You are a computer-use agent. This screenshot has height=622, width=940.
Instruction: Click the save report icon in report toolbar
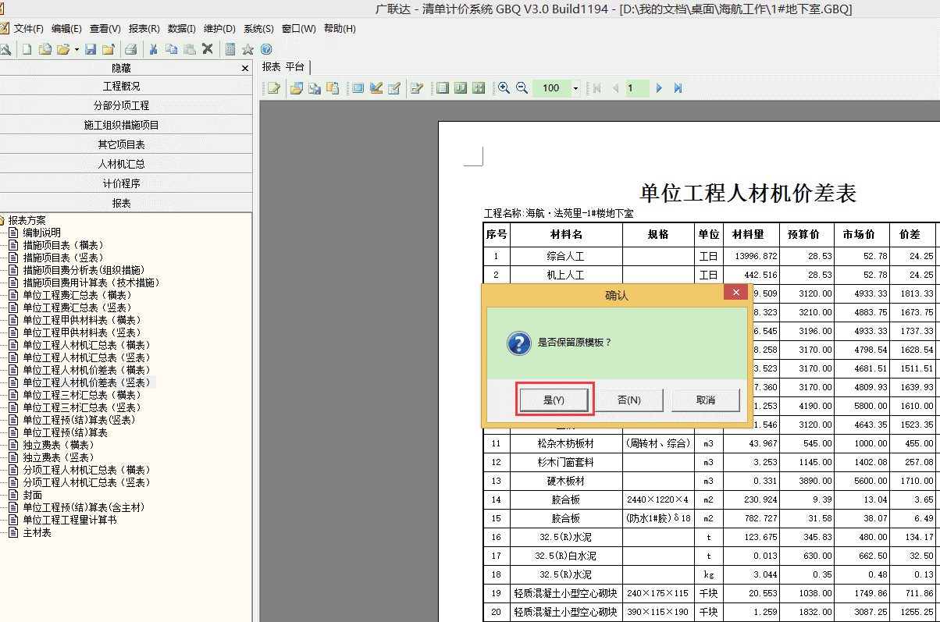315,88
